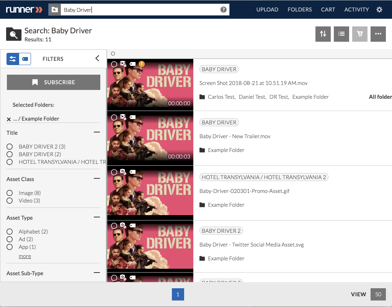
Task: Open the Promo-Asset gif thumbnail
Action: point(150,193)
